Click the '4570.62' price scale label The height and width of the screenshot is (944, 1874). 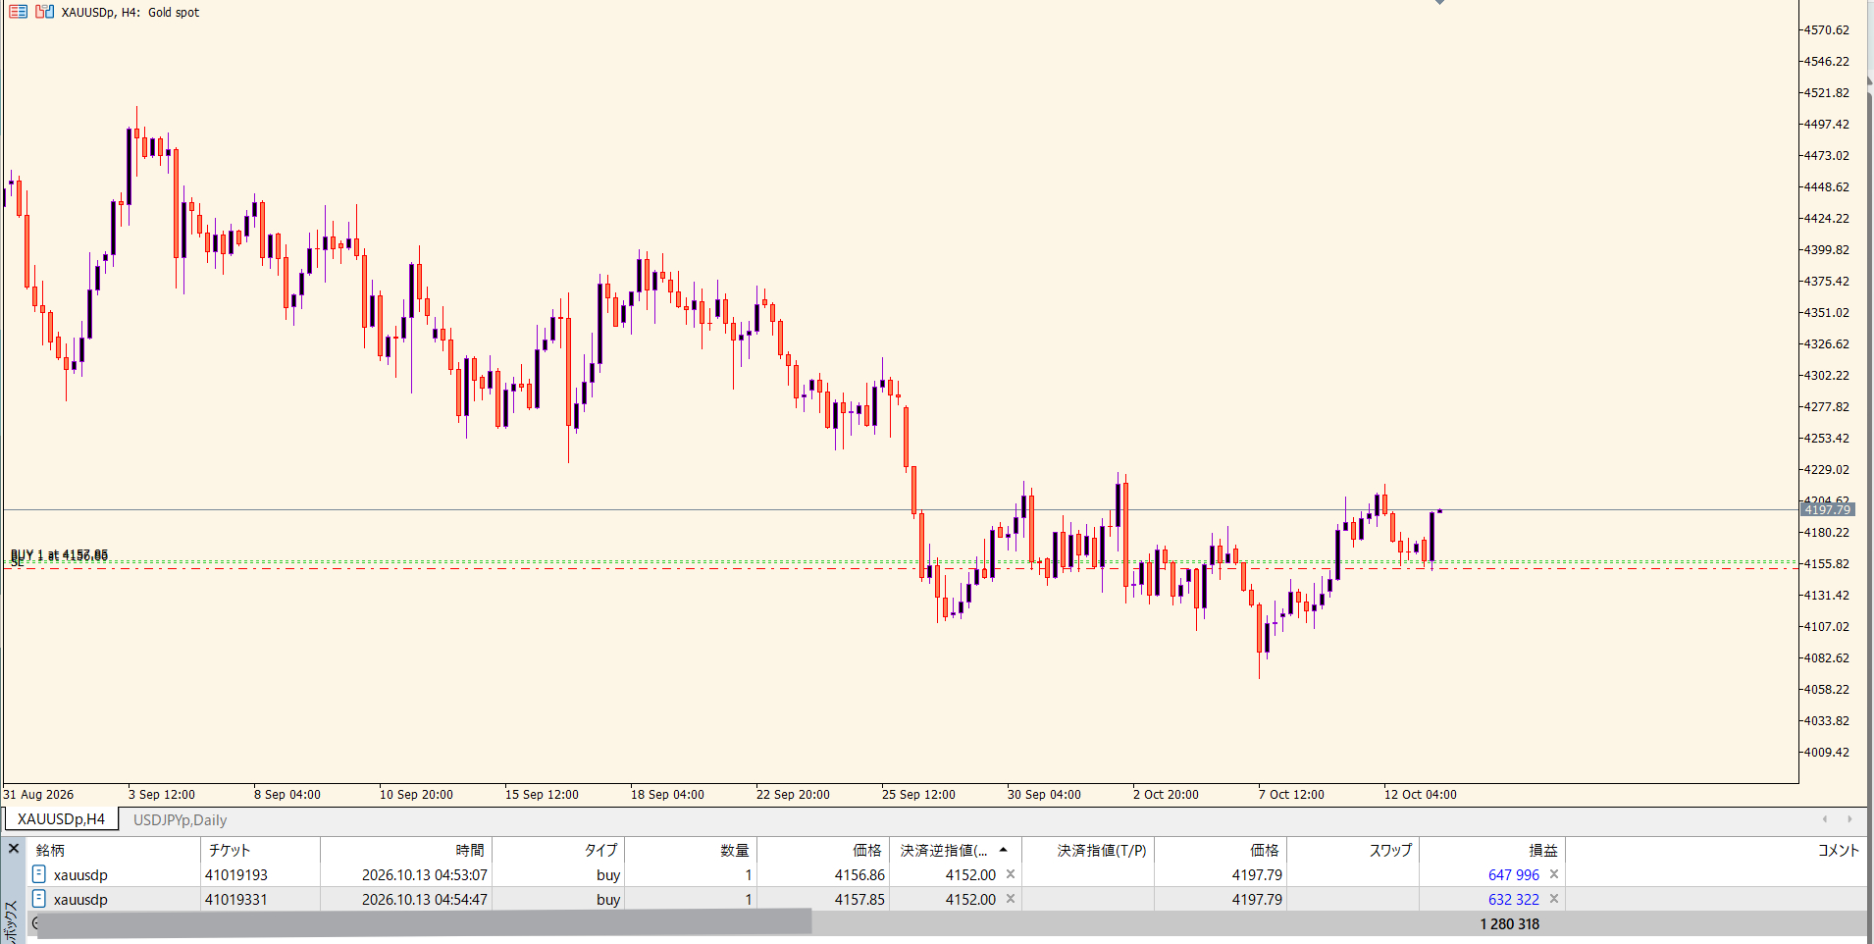[x=1826, y=29]
